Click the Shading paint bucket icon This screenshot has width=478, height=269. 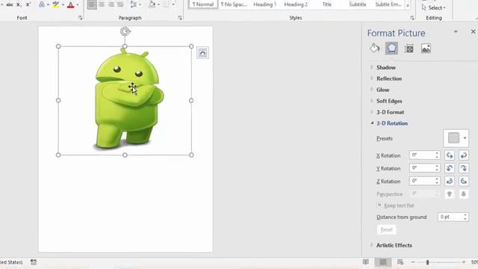(152, 4)
